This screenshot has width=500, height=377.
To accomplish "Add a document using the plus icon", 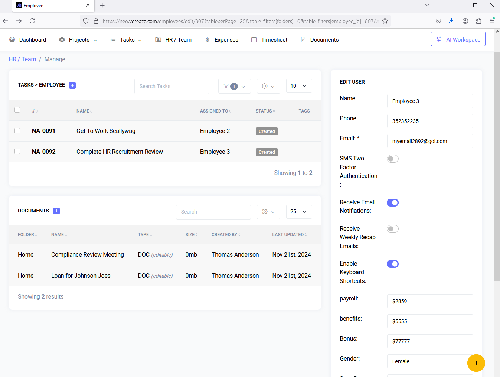I will point(56,211).
